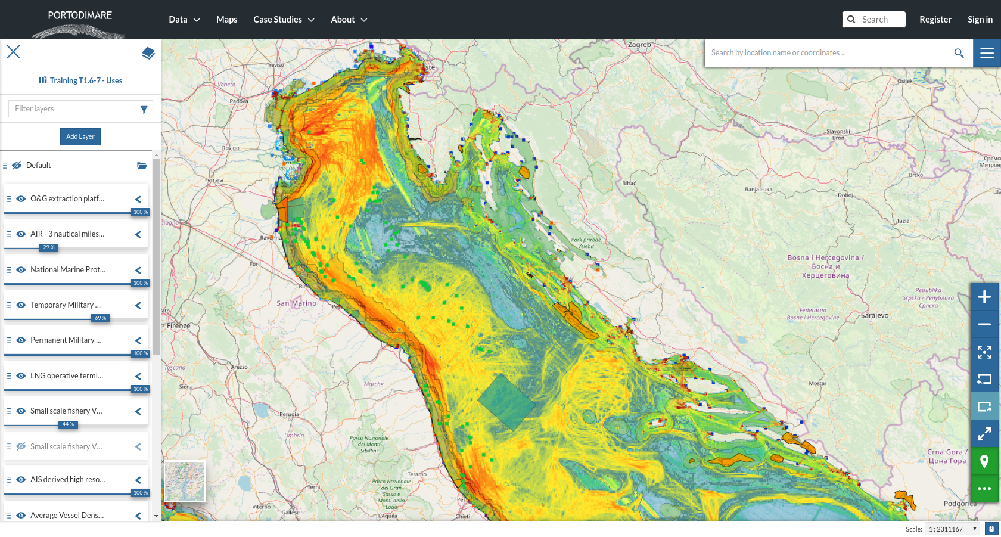
Task: Click drag handle of Default group
Action: [x=5, y=166]
